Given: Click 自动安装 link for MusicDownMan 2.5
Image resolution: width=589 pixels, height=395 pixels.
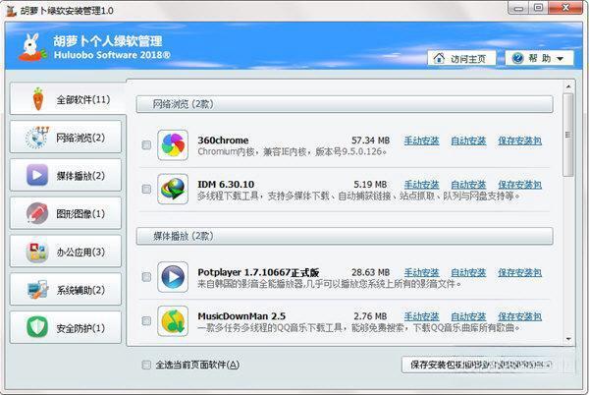Looking at the screenshot, I should pyautogui.click(x=468, y=316).
